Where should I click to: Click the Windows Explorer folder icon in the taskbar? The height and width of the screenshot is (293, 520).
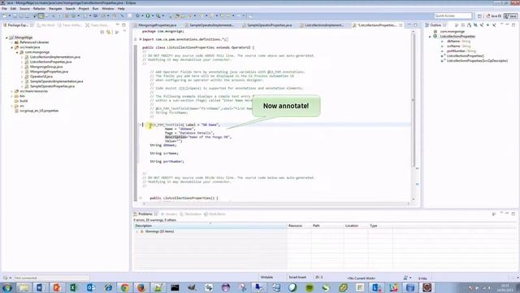[x=24, y=287]
